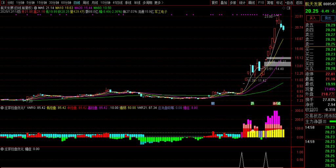
Task: Click the 多股 multi-stock button
Action: [x=233, y=3]
